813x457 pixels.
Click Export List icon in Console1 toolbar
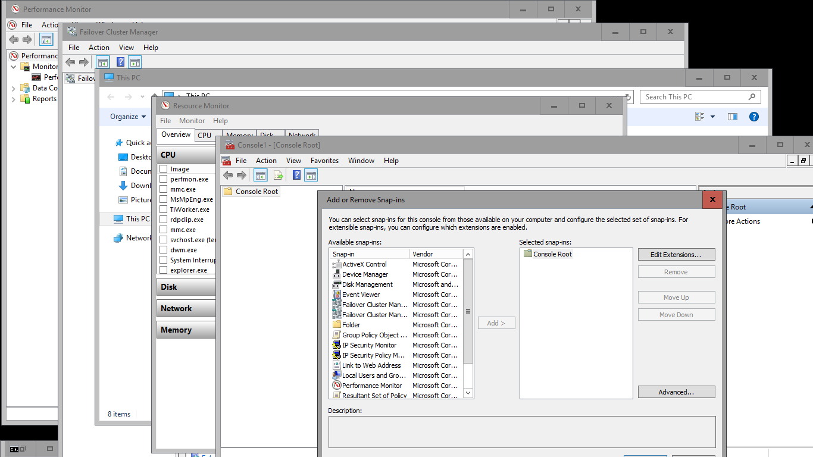click(278, 175)
